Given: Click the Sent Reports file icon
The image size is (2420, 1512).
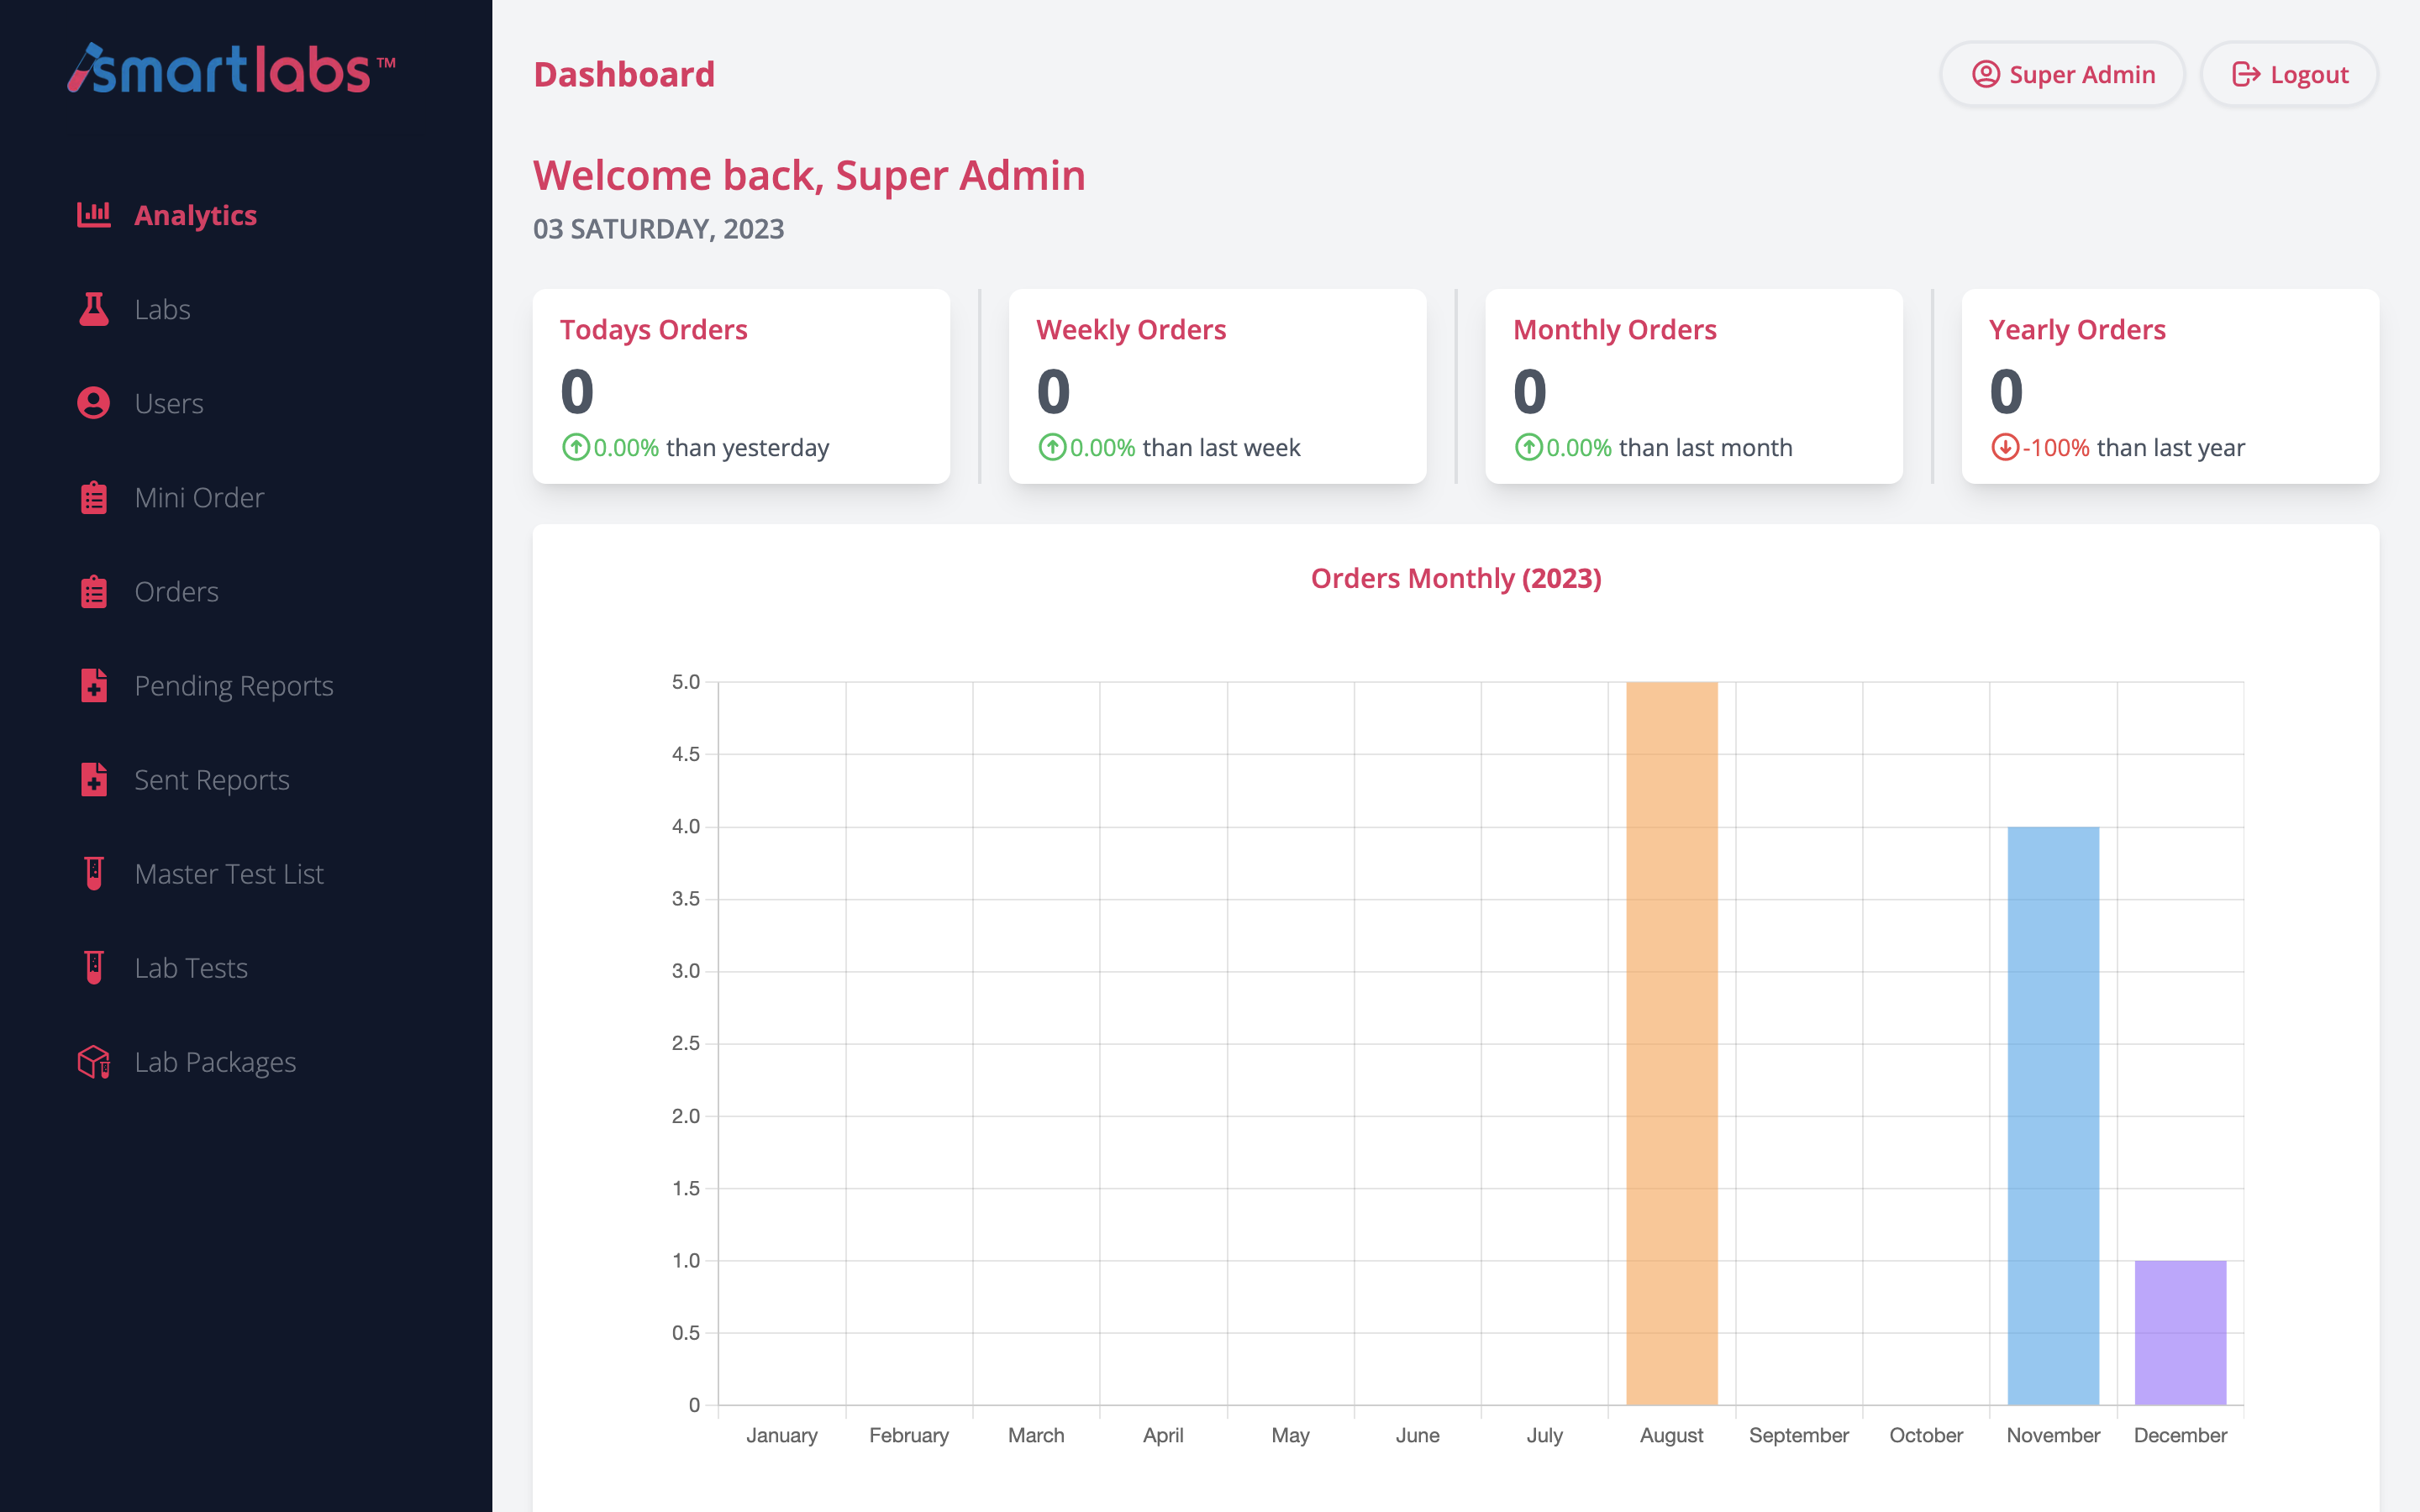Looking at the screenshot, I should coord(94,779).
